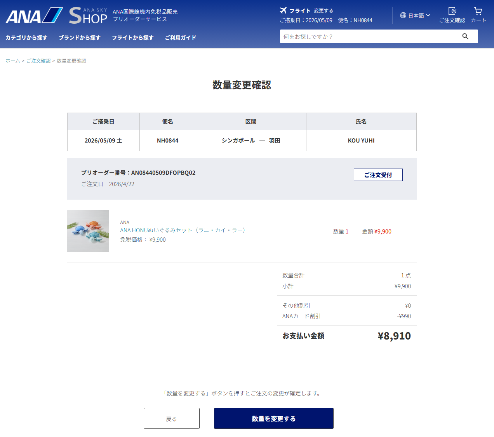Open the HONU plush product thumbnail

[x=88, y=231]
